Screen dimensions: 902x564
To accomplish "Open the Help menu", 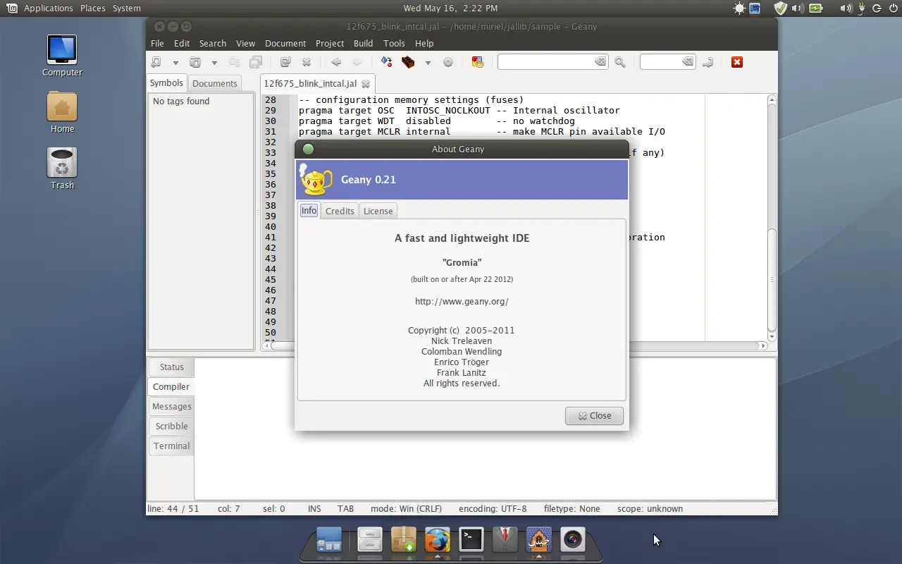I will pos(424,43).
